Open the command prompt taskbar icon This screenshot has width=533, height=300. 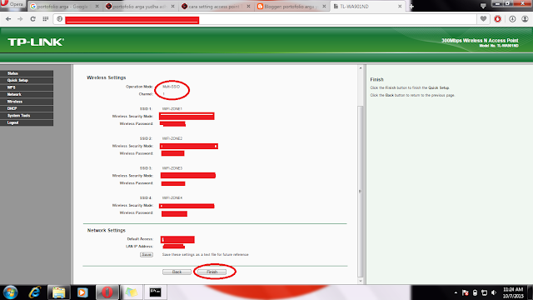156,292
